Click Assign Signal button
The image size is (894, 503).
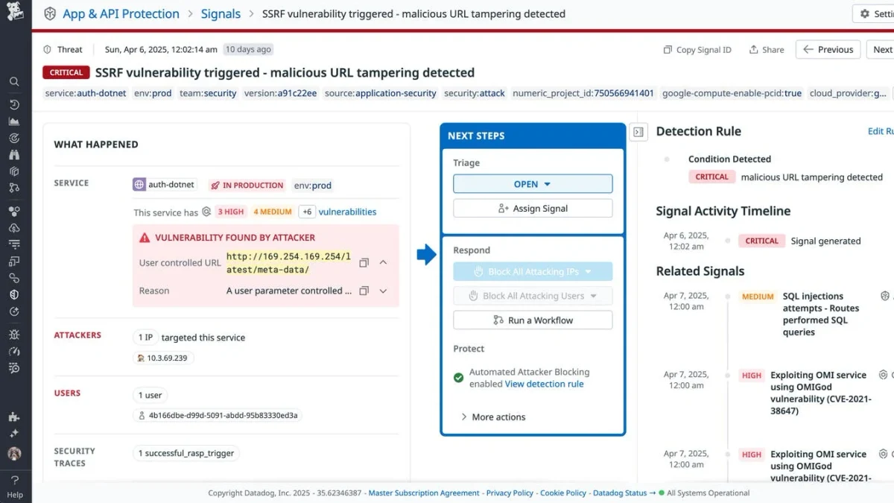pos(533,209)
